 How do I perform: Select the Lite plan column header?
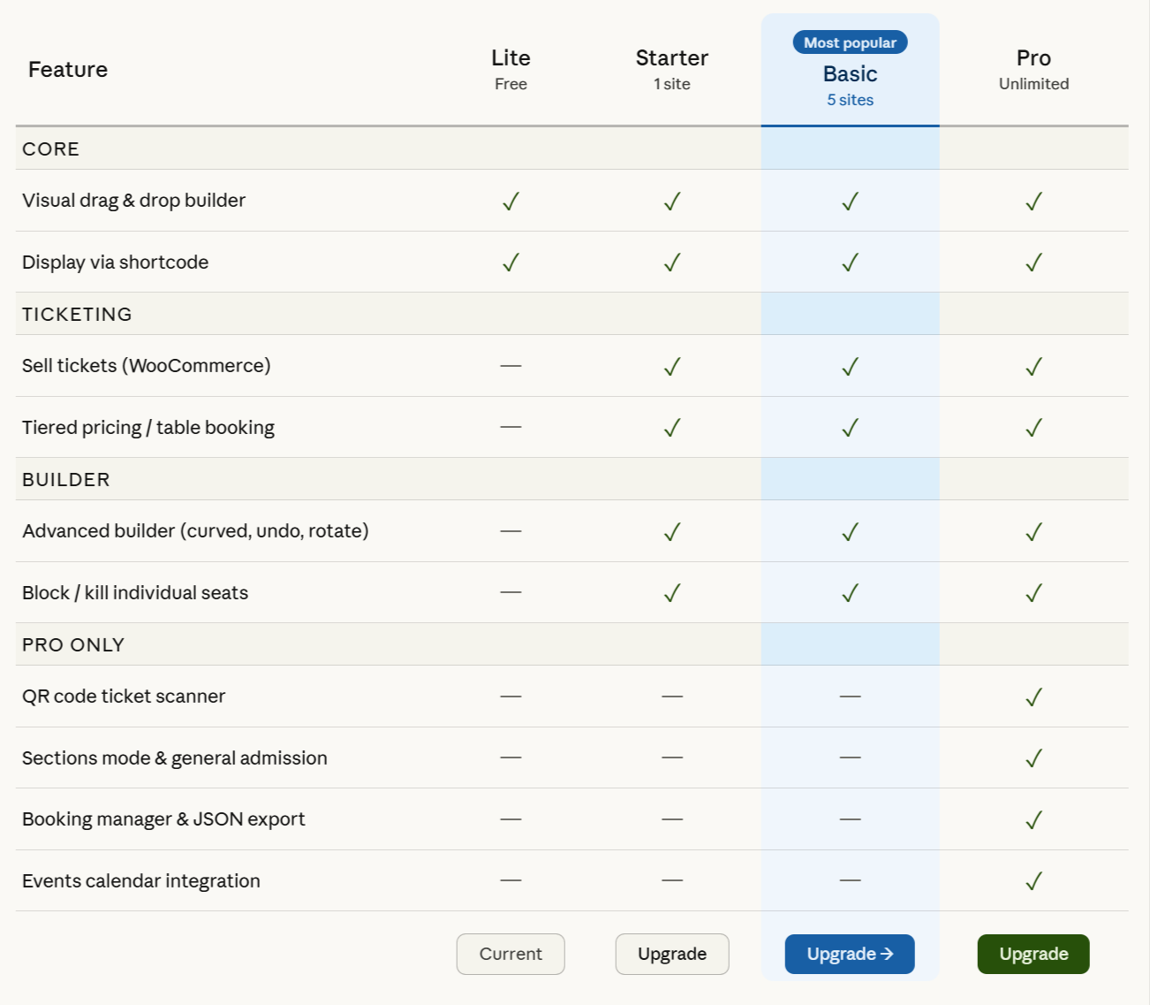click(511, 69)
